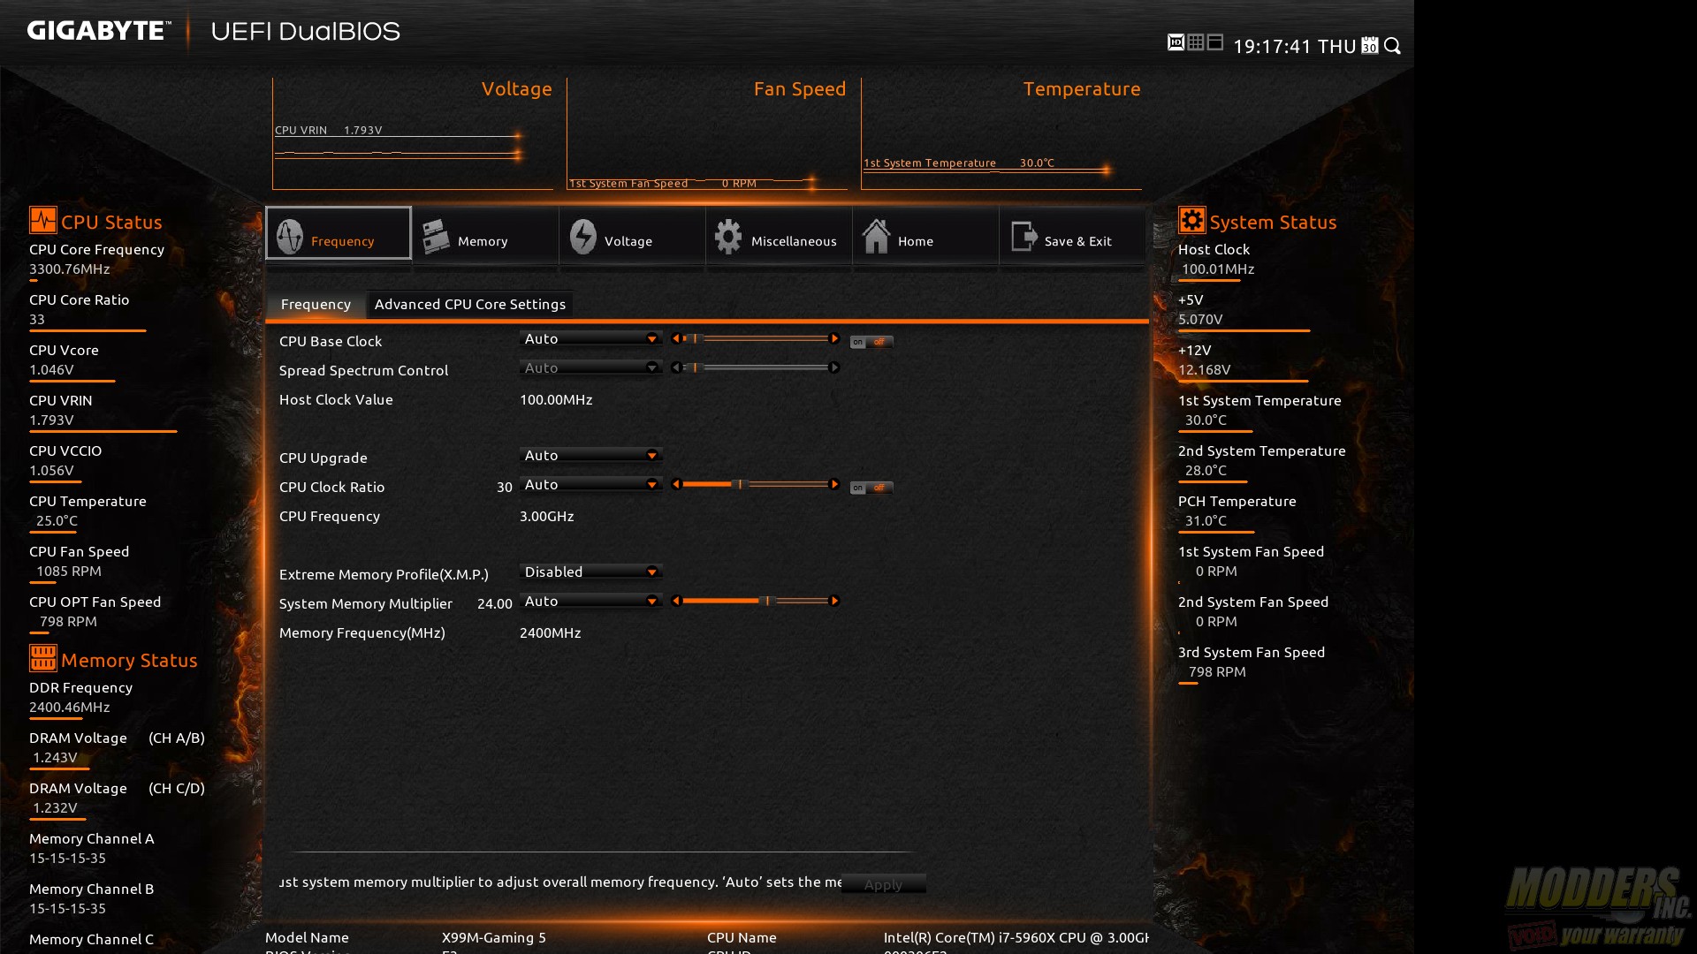Click the Fan Speed graph panel

tap(707, 133)
